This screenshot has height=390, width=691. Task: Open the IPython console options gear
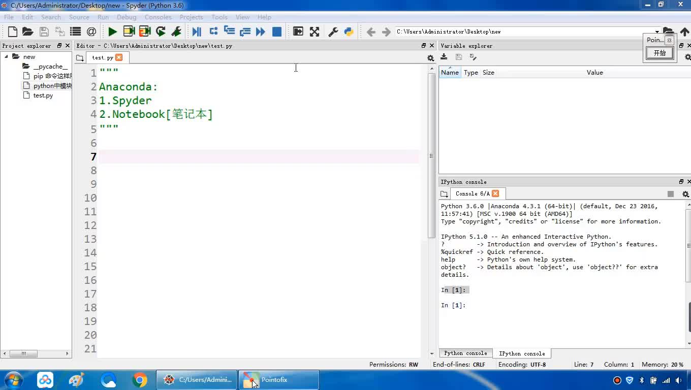685,194
